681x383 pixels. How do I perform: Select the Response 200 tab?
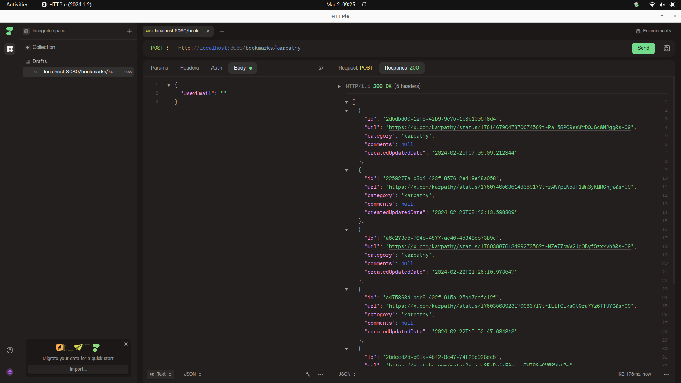click(x=402, y=68)
